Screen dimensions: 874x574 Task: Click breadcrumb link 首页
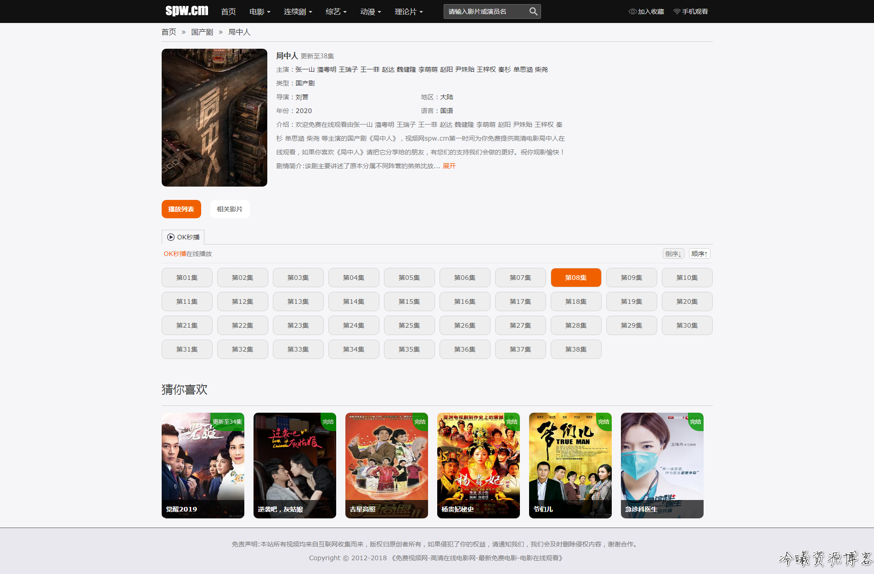(169, 32)
